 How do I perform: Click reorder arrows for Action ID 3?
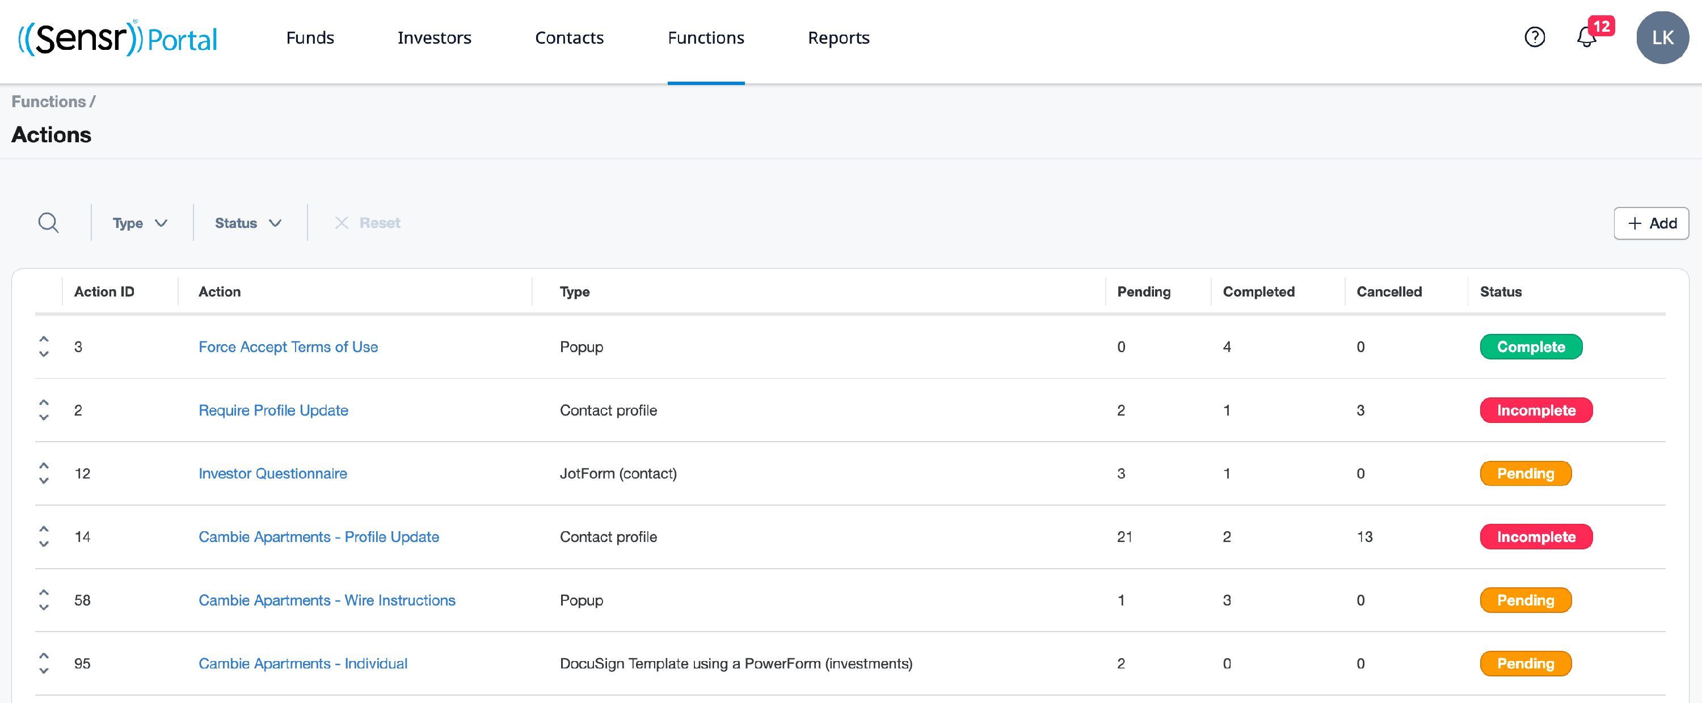[44, 346]
